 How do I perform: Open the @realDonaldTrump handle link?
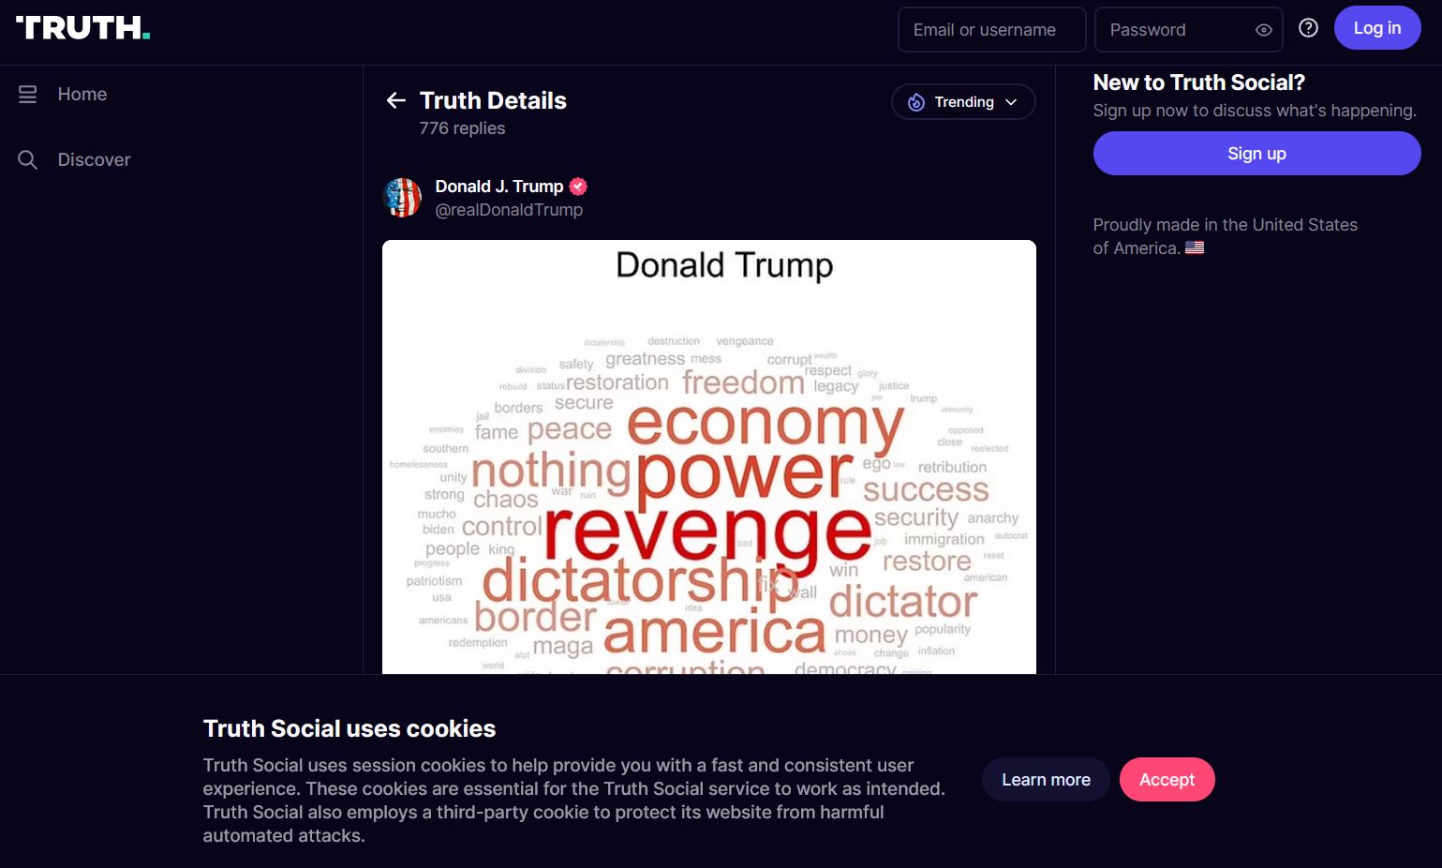[509, 210]
